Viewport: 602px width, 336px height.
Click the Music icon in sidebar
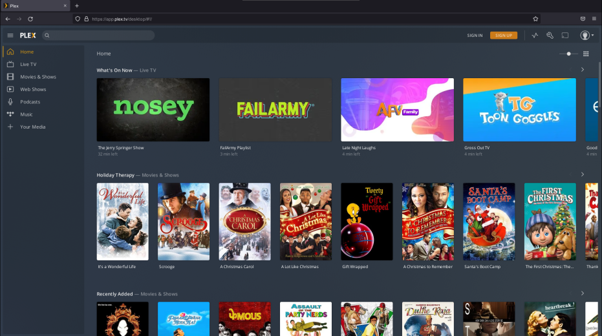coord(10,114)
